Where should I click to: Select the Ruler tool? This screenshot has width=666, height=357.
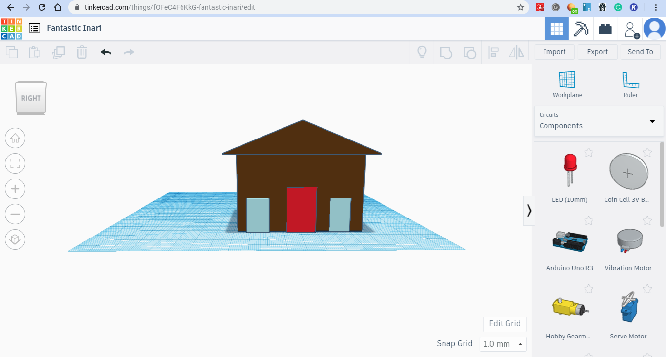point(630,83)
